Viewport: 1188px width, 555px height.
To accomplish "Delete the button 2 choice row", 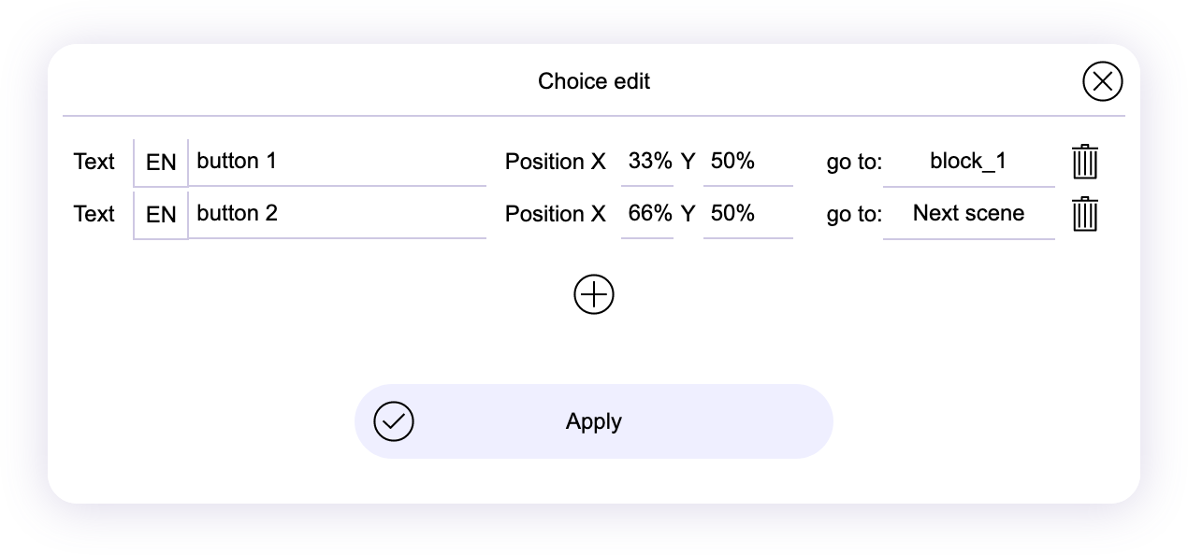I will pos(1084,214).
